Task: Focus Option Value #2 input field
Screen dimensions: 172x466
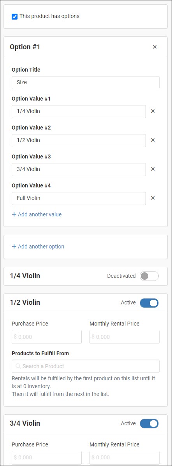Action: click(79, 140)
